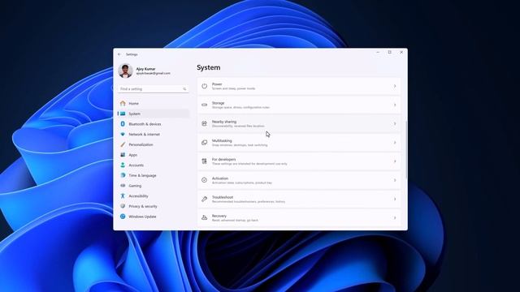Click the Bluetooth & devices icon
Screen dimensions: 520x292
click(x=123, y=124)
